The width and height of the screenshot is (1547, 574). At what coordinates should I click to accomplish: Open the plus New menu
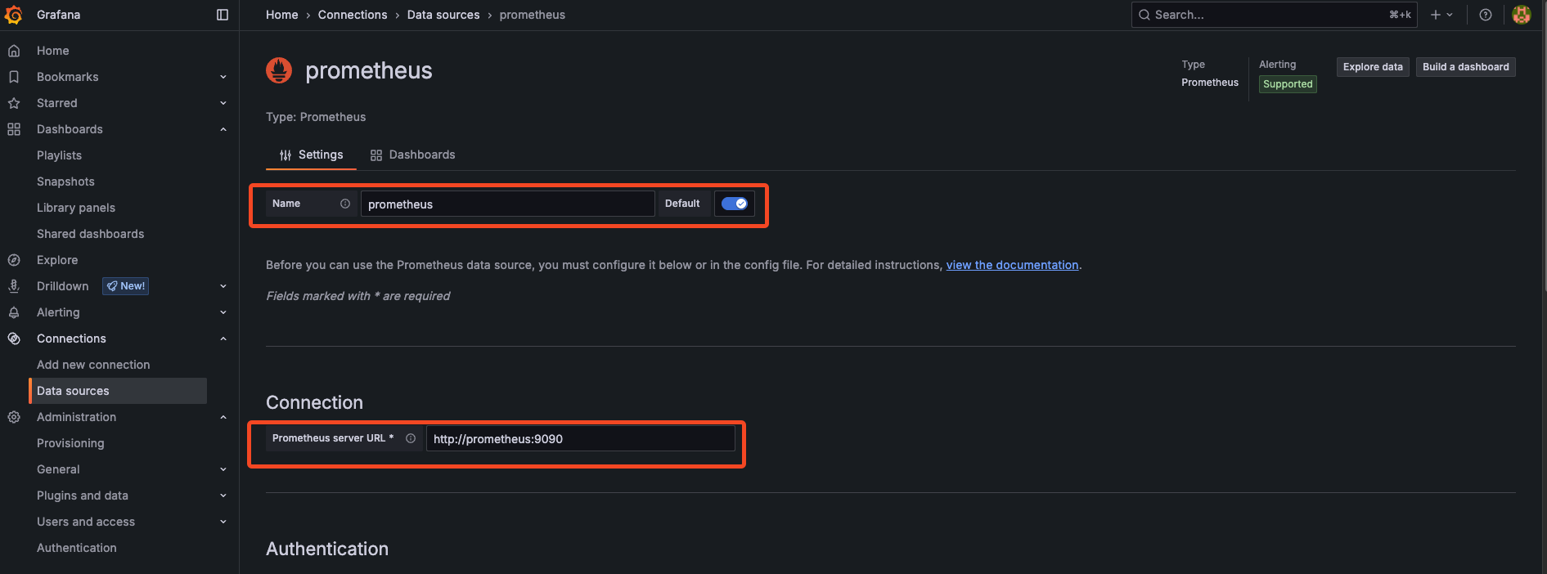1441,15
